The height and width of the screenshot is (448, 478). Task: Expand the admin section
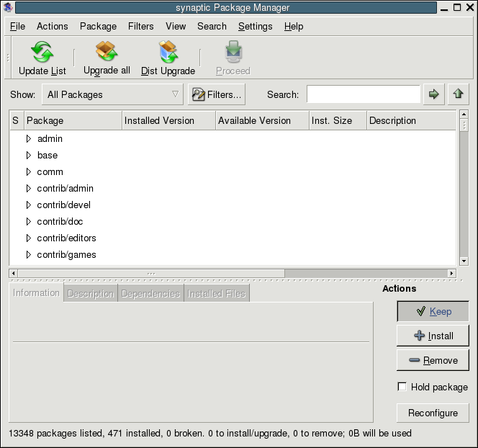(29, 139)
